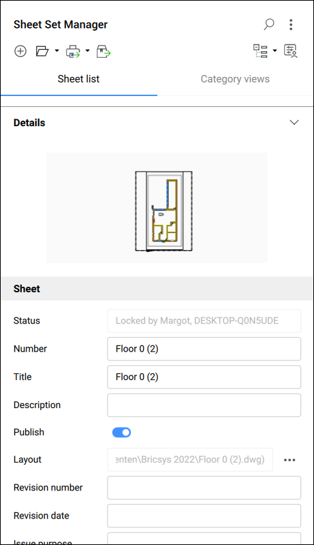Switch to the Category views tab

pyautogui.click(x=235, y=79)
